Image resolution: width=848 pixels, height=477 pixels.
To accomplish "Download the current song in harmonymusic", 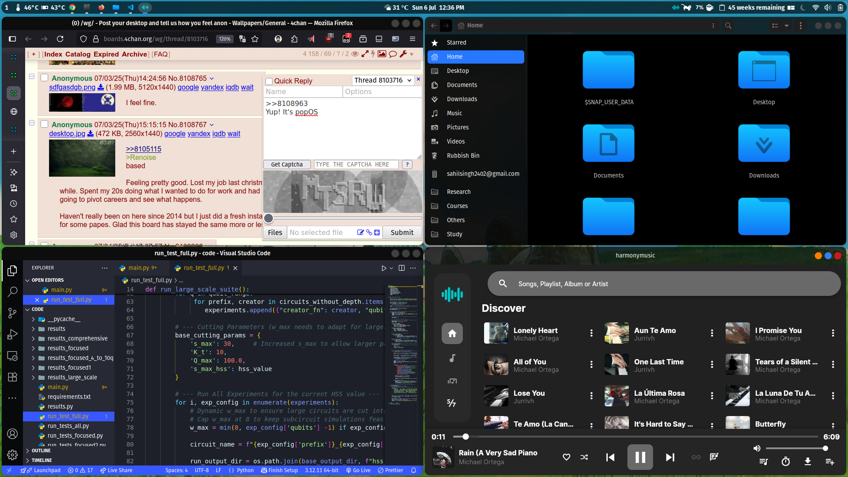I will click(808, 462).
